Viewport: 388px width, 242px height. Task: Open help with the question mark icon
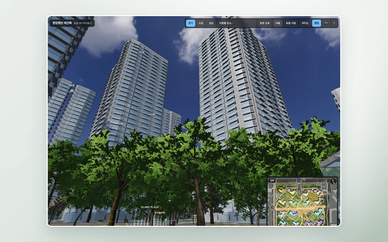coord(334,23)
